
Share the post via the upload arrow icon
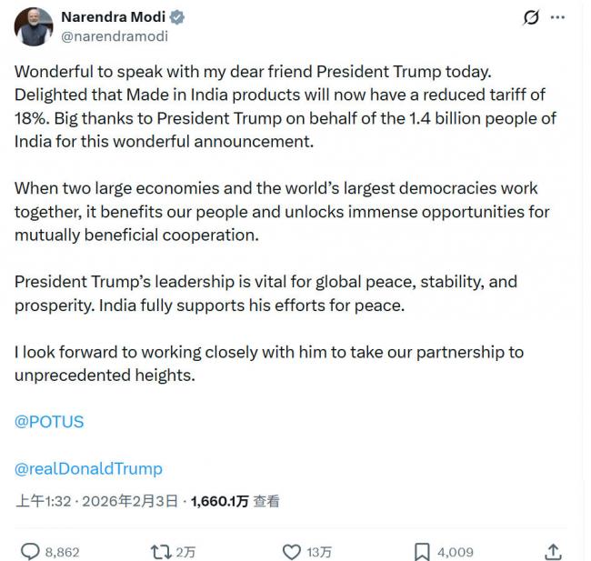(x=552, y=551)
